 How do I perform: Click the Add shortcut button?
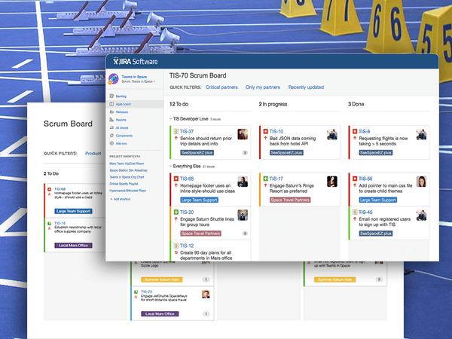(x=121, y=199)
